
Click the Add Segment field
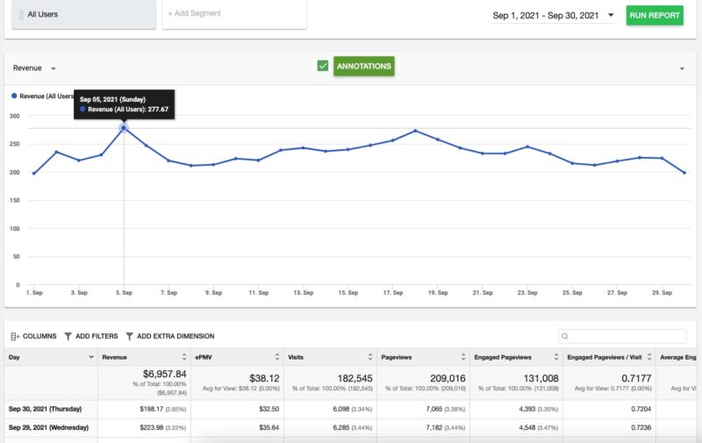click(233, 14)
